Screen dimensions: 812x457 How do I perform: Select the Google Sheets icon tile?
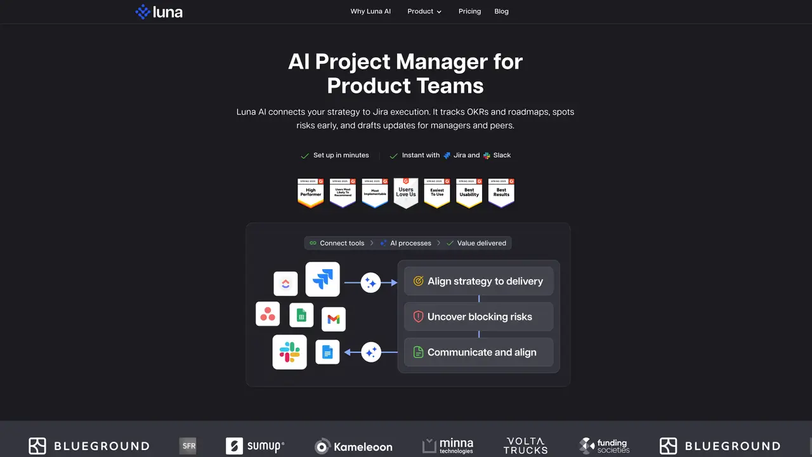[301, 315]
